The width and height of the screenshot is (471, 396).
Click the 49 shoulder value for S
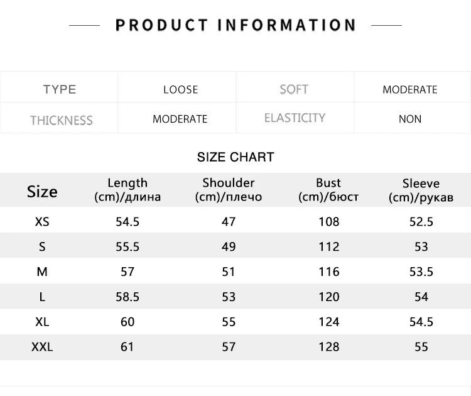229,246
